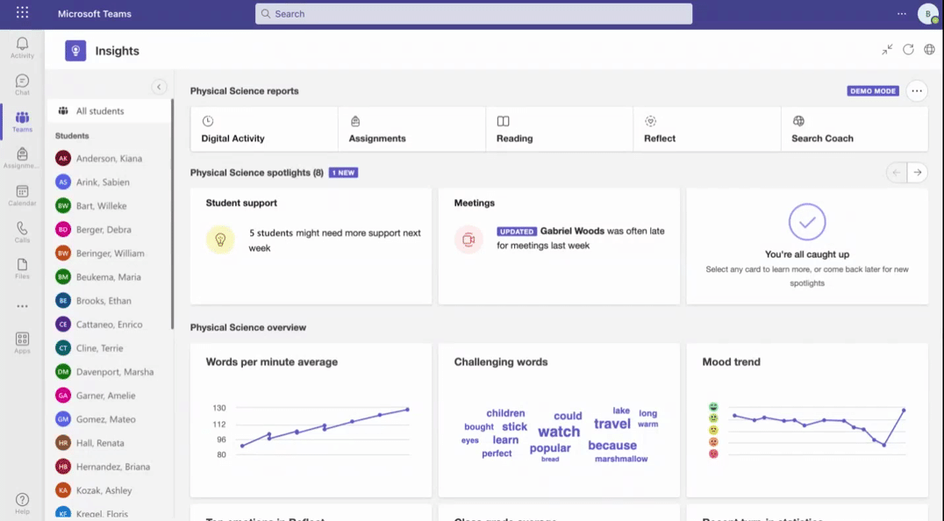Select the Chat icon in the sidebar

[22, 83]
